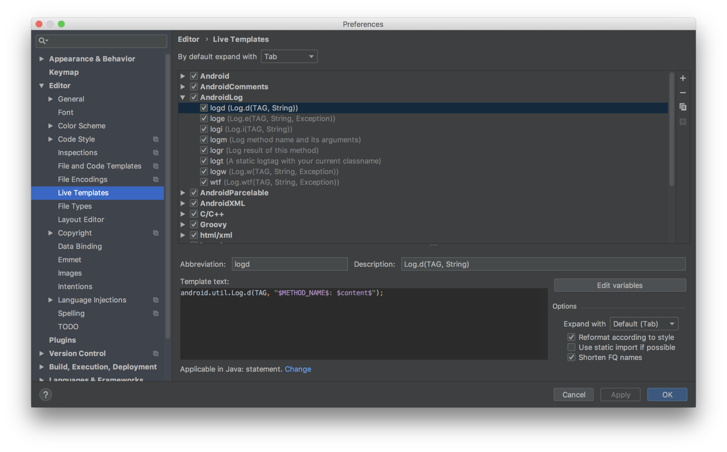Add a new live template with the plus icon
This screenshot has height=452, width=727.
tap(683, 78)
